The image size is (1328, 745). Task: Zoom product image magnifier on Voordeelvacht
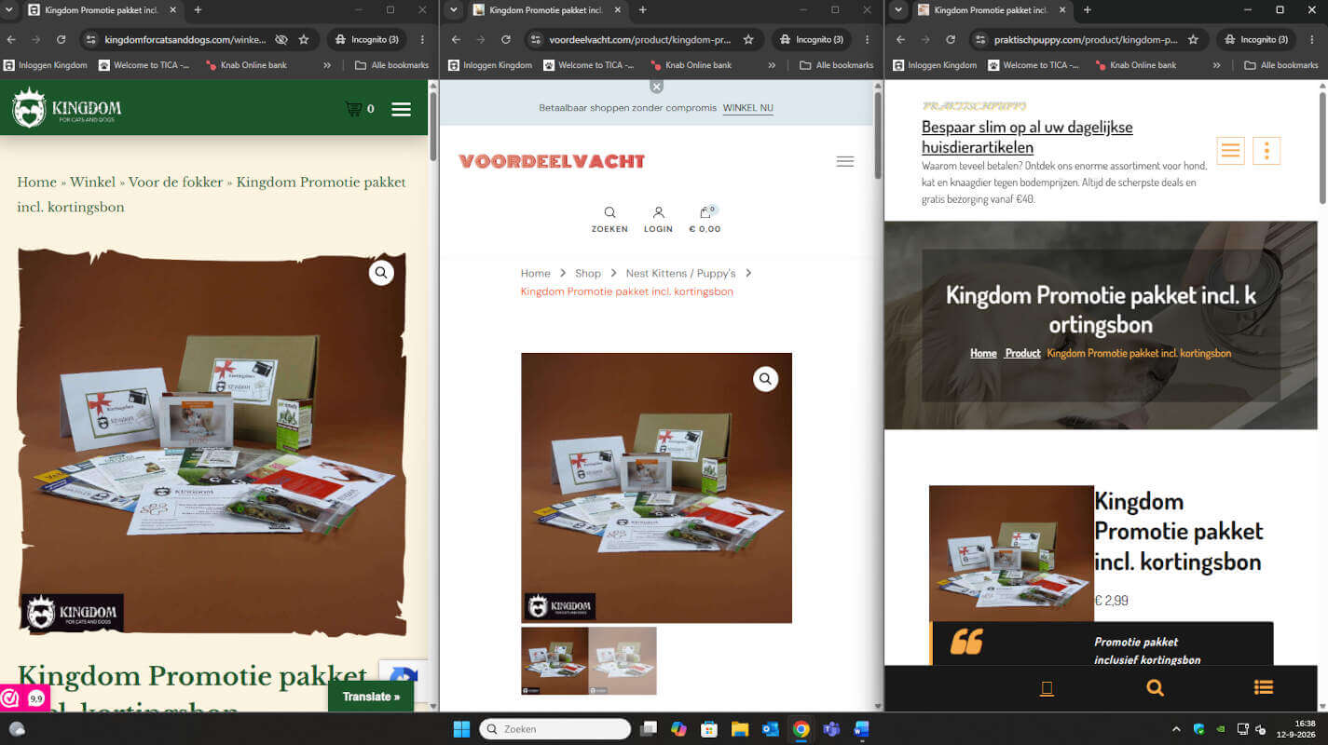click(765, 379)
